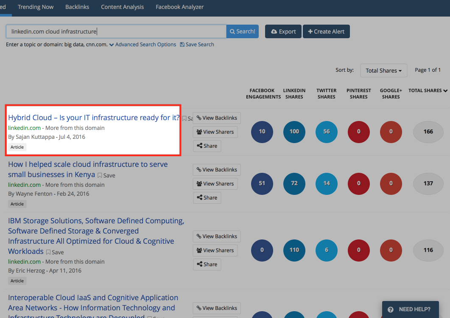Click the Twitter Shares column header
The height and width of the screenshot is (318, 450).
pyautogui.click(x=326, y=94)
